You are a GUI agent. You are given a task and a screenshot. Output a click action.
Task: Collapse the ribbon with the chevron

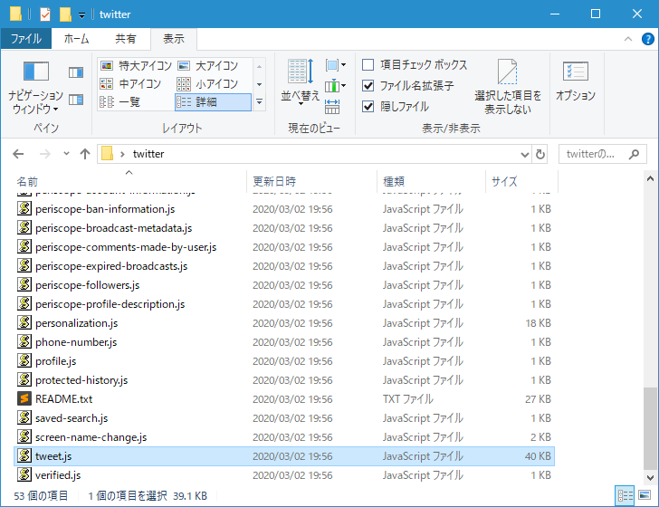click(x=628, y=39)
